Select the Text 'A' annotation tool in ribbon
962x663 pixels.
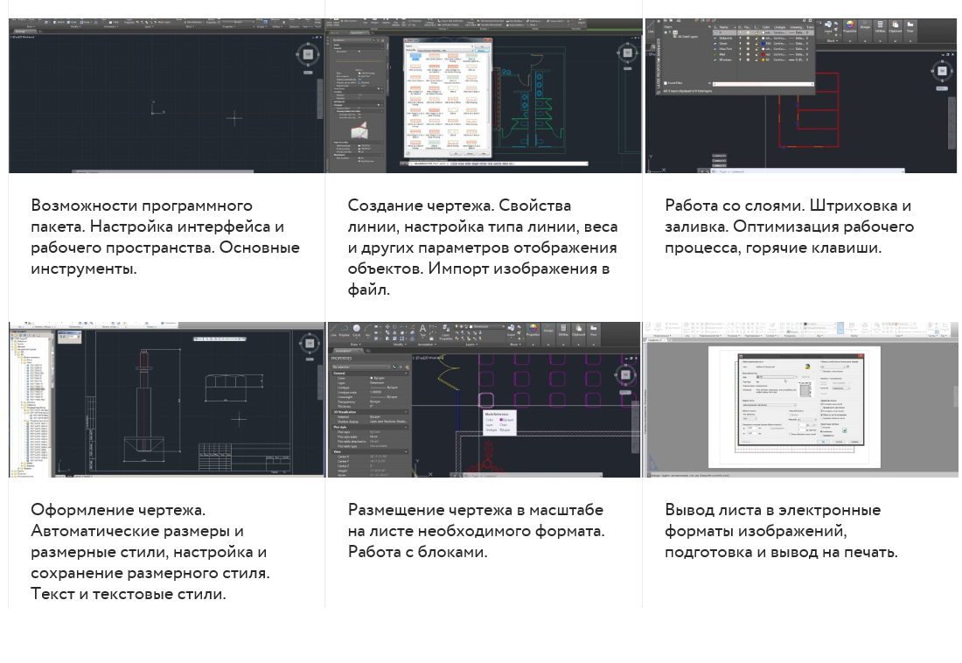[x=422, y=330]
